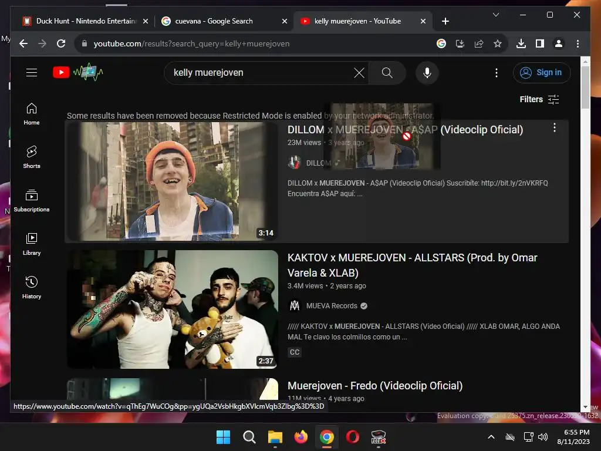This screenshot has width=601, height=451.
Task: Launch Firefox from the taskbar
Action: tap(301, 437)
